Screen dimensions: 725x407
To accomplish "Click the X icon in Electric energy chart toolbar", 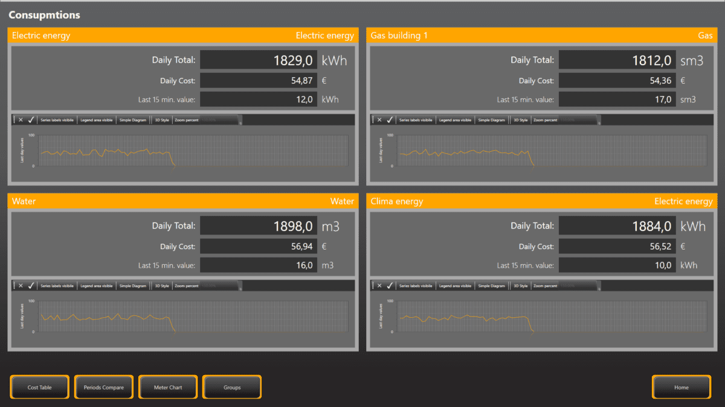I will pos(21,120).
